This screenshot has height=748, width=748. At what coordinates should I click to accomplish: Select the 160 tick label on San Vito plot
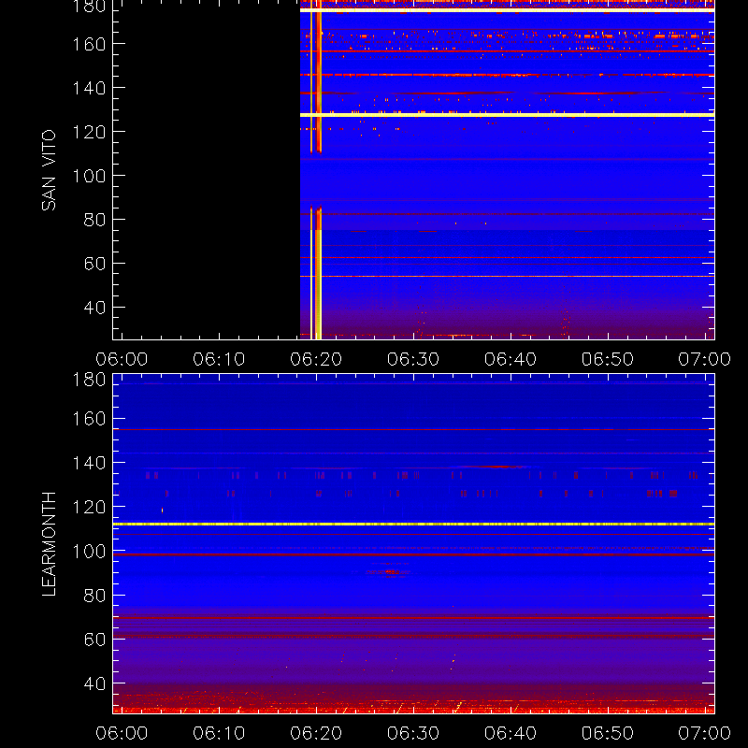(x=89, y=44)
